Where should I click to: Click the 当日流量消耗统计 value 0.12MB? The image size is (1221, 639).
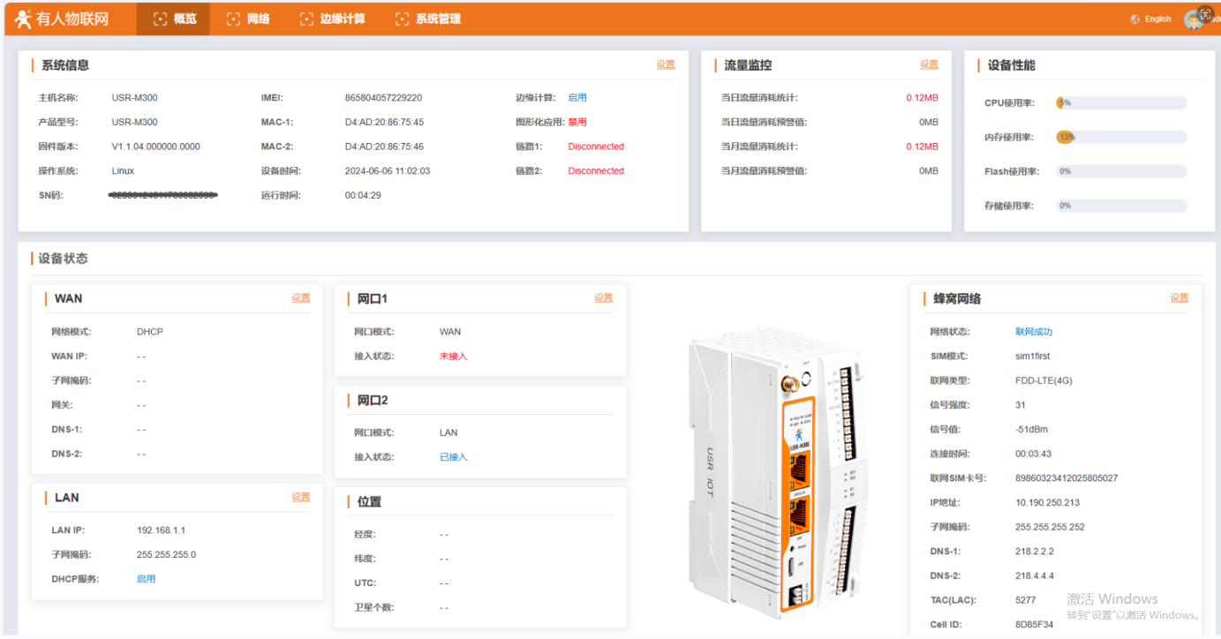tap(922, 98)
